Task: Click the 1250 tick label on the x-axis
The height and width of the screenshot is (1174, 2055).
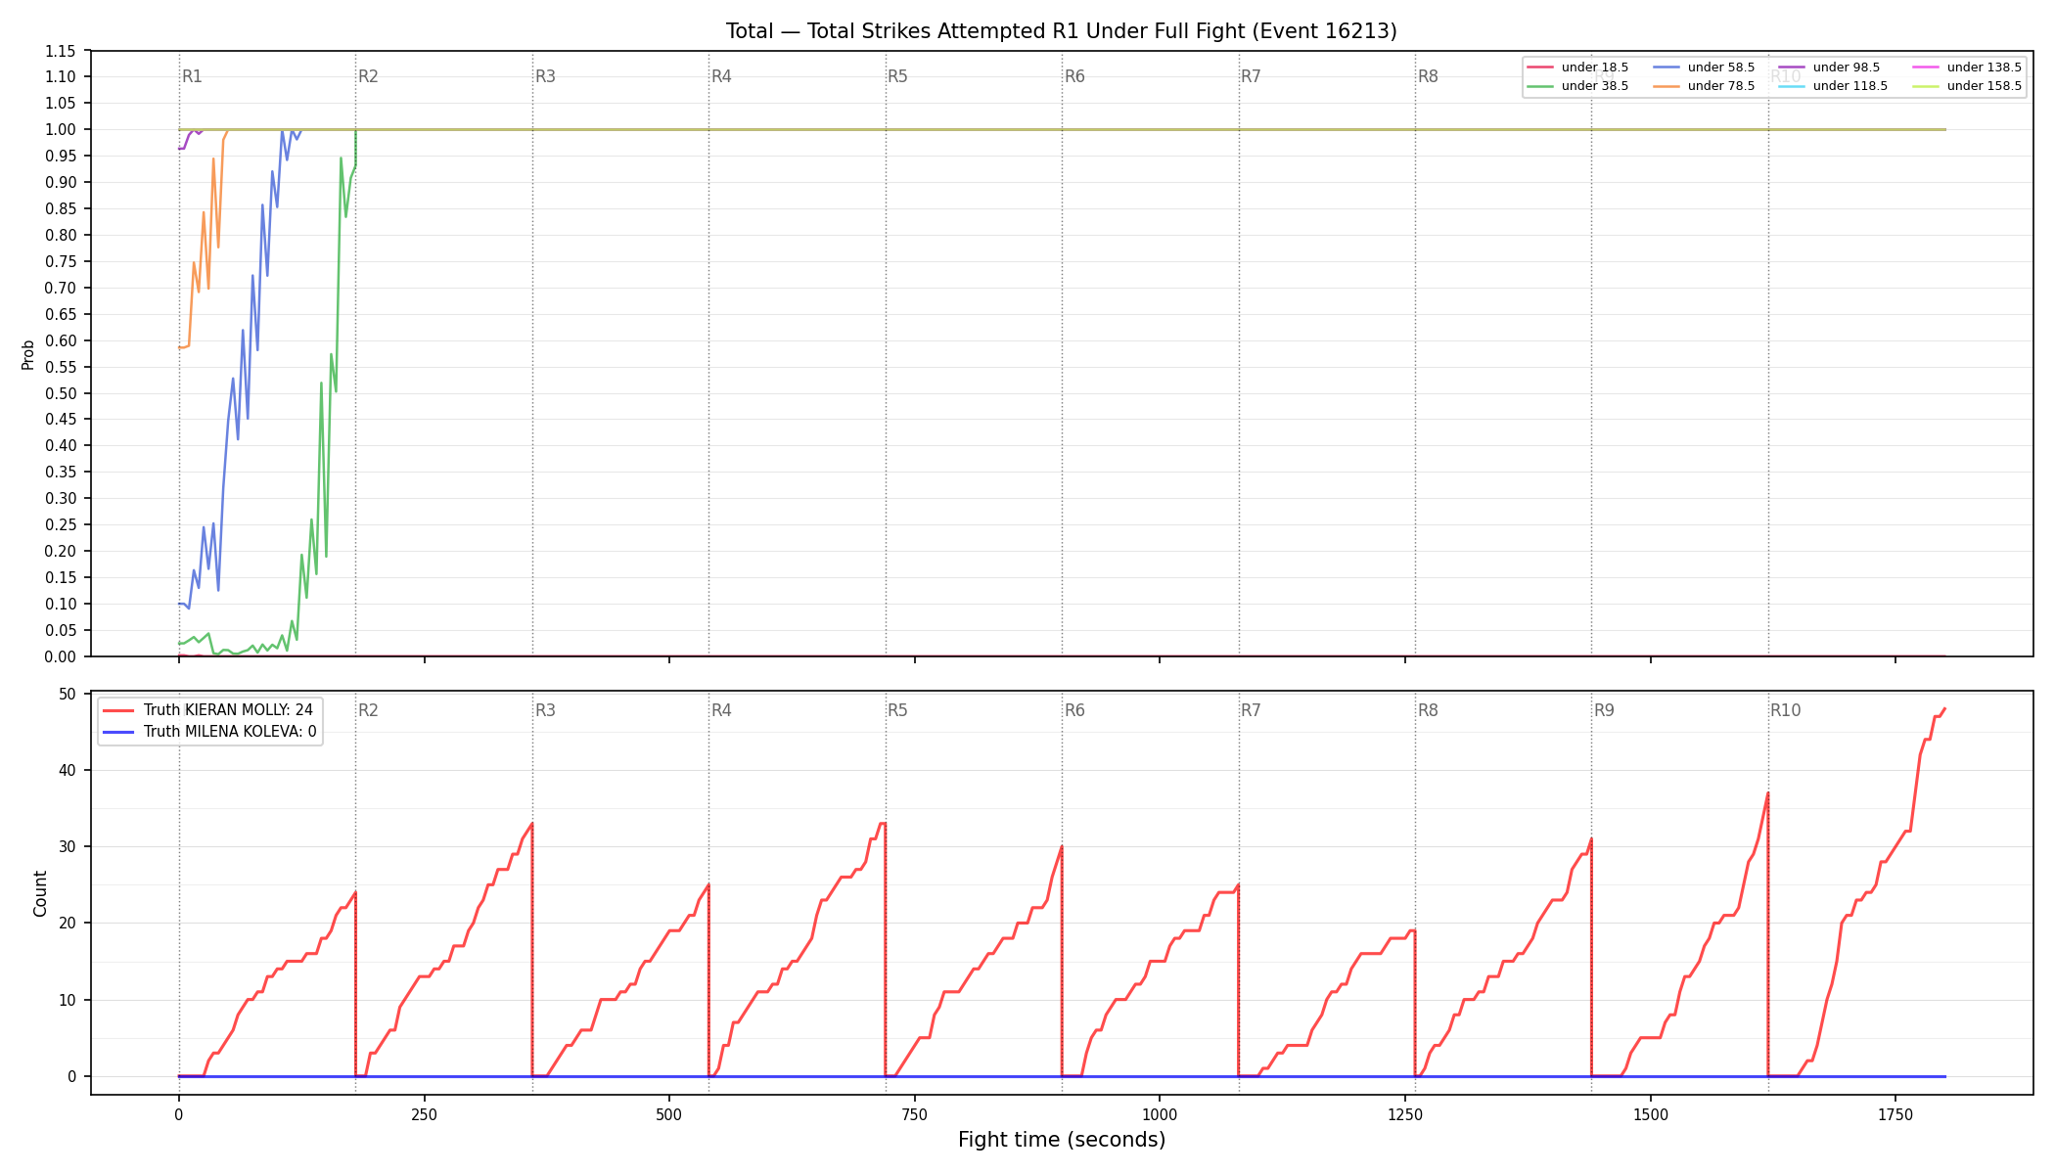Action: click(1405, 1114)
